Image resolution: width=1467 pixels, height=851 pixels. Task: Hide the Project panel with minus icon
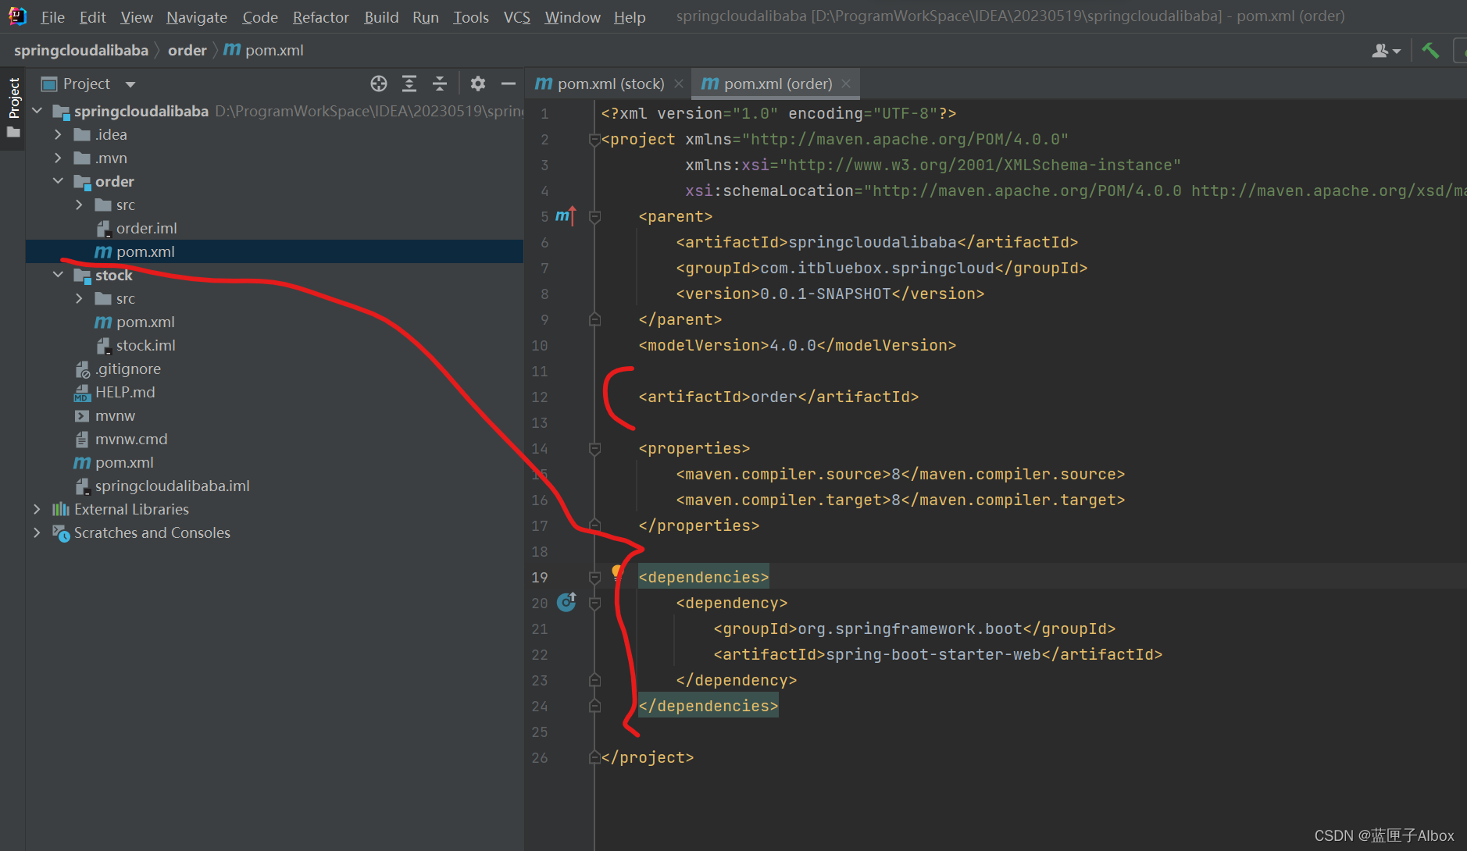tap(509, 84)
